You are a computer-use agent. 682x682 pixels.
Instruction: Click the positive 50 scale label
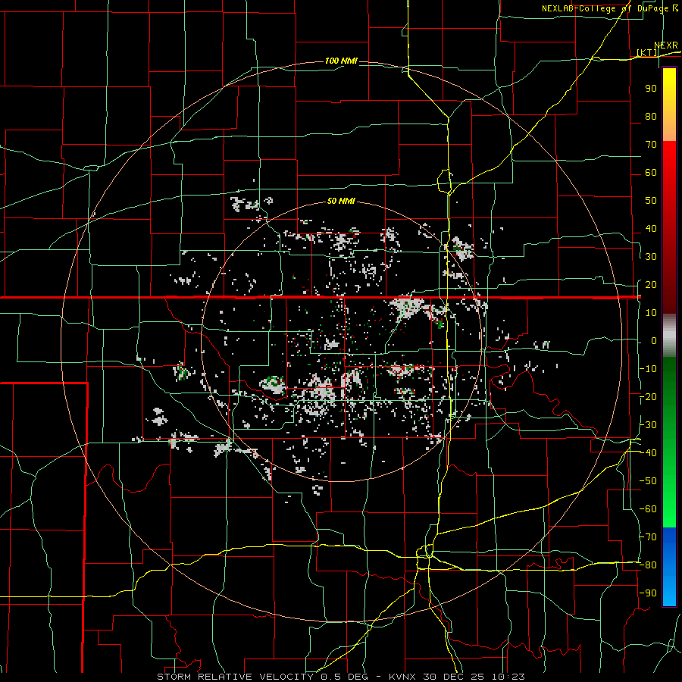click(x=651, y=201)
